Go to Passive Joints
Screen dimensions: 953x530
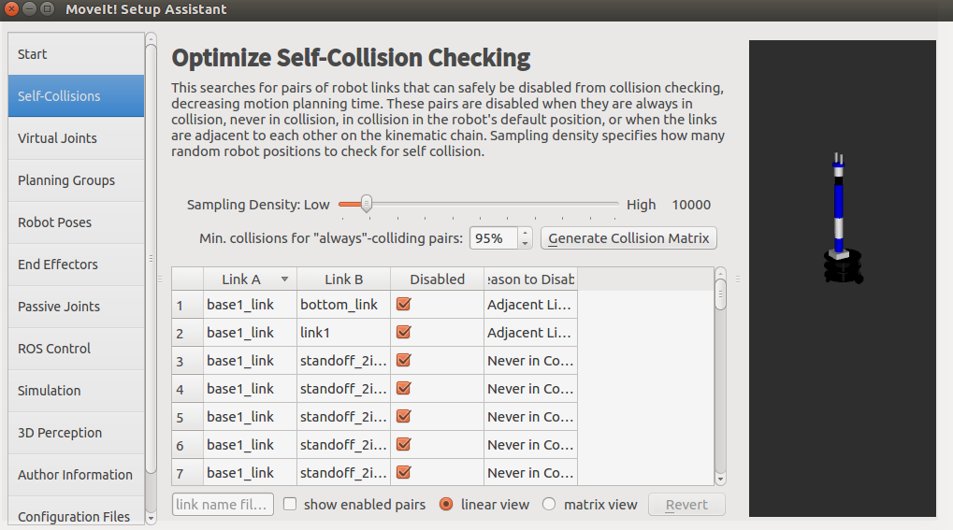(76, 307)
